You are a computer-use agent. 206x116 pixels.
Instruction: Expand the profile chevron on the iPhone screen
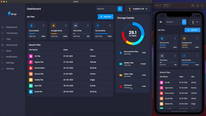(197, 22)
